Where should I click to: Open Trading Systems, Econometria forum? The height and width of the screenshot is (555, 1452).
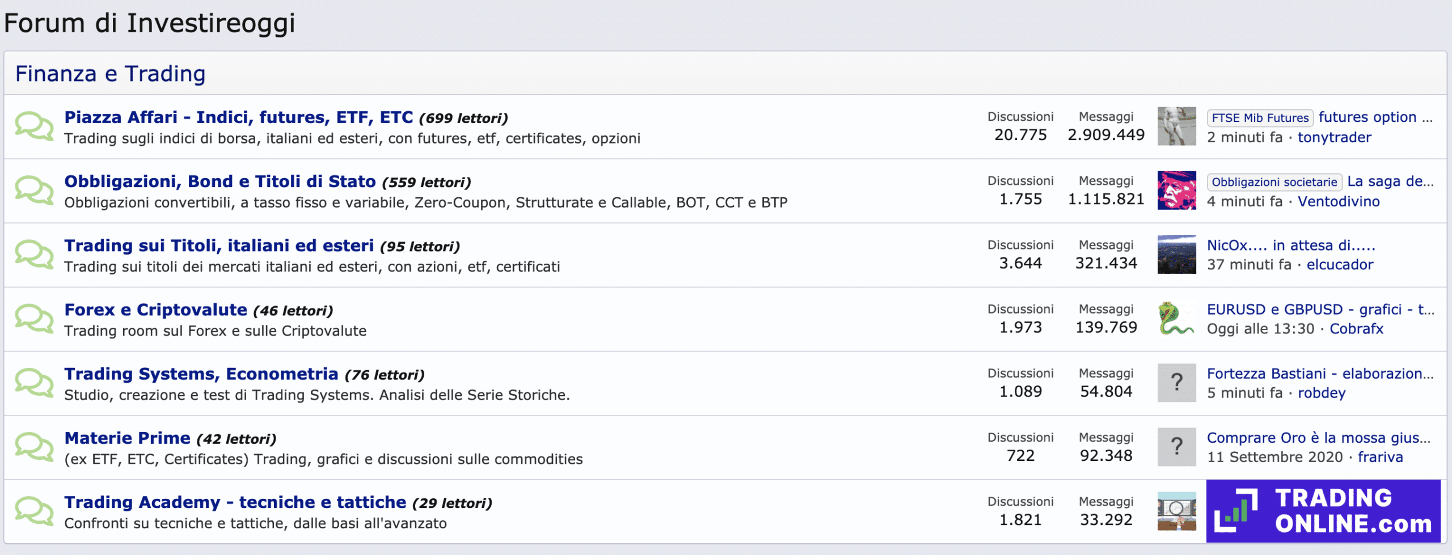tap(201, 374)
